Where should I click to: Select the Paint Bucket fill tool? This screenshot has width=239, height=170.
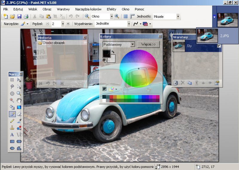click(12, 107)
